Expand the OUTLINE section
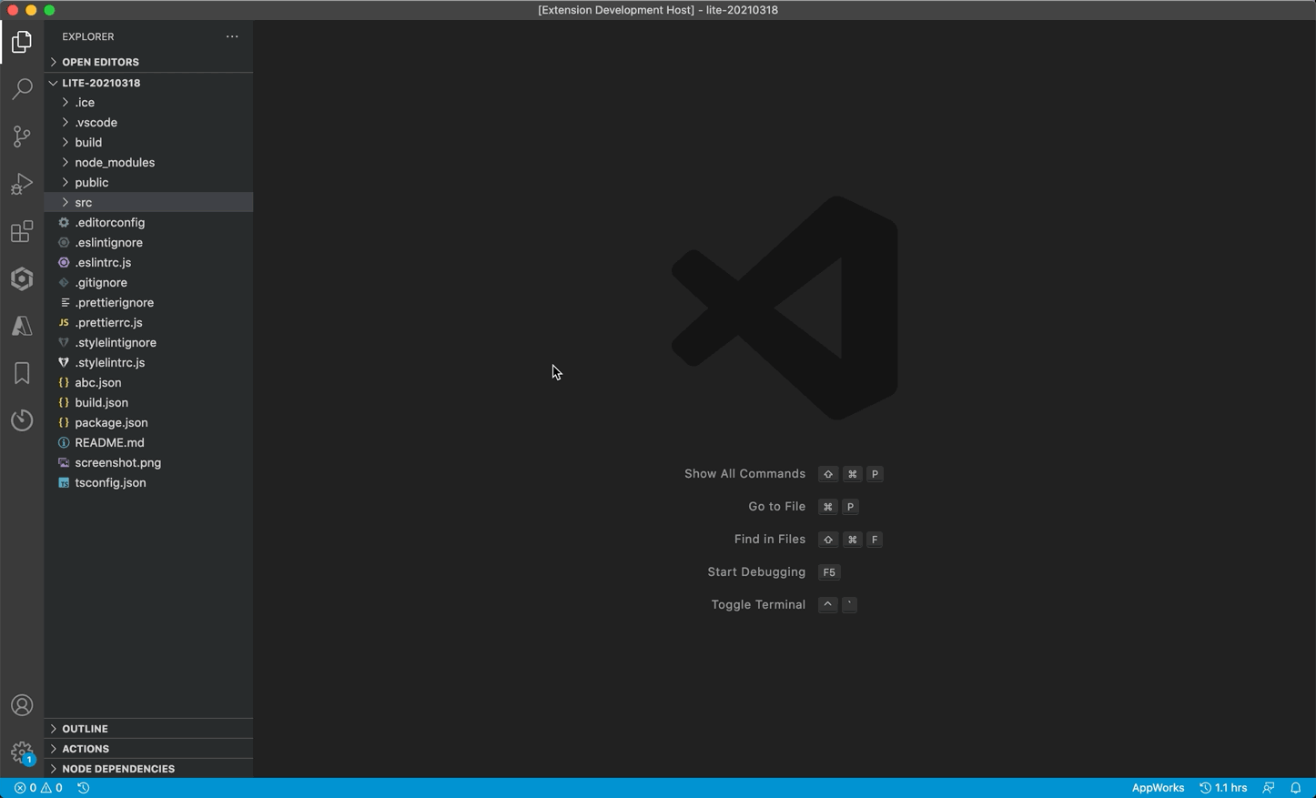1316x798 pixels. [x=148, y=729]
